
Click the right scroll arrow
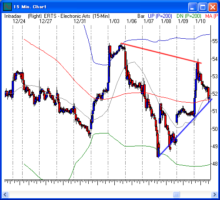[x=214, y=194]
